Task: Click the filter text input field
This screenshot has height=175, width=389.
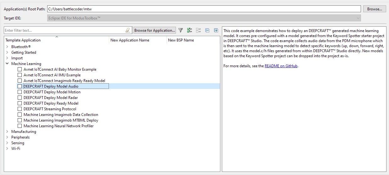Action: pyautogui.click(x=68, y=30)
